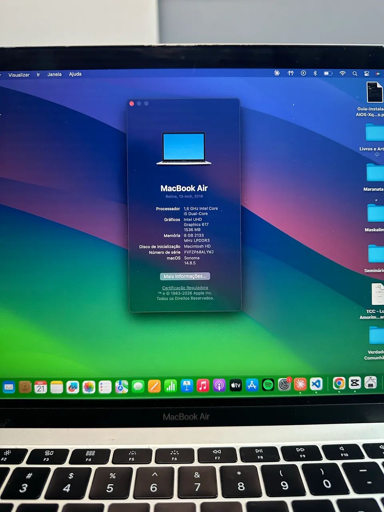Click the macOS version text Sonoma 14.8.5
The image size is (384, 512).
click(192, 260)
